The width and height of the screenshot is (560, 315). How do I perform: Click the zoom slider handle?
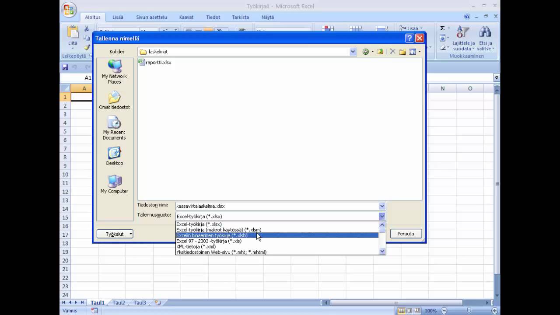click(x=469, y=311)
